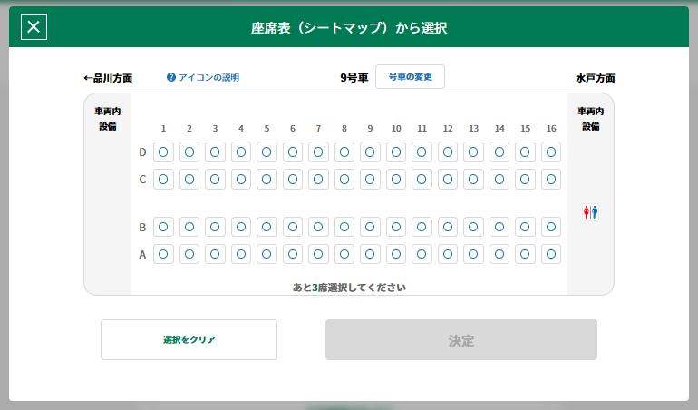The height and width of the screenshot is (410, 698).
Task: Click the 号車の変更 car change button
Action: pos(410,77)
